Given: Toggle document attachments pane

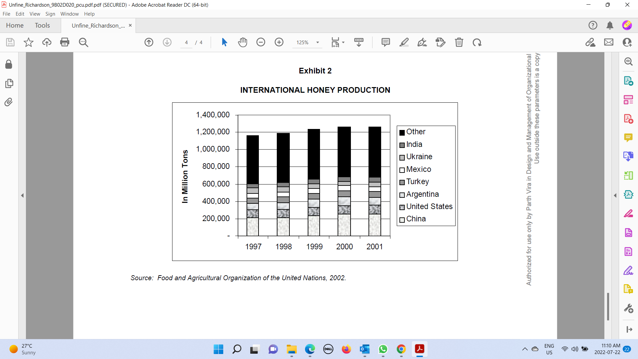Looking at the screenshot, I should point(8,102).
